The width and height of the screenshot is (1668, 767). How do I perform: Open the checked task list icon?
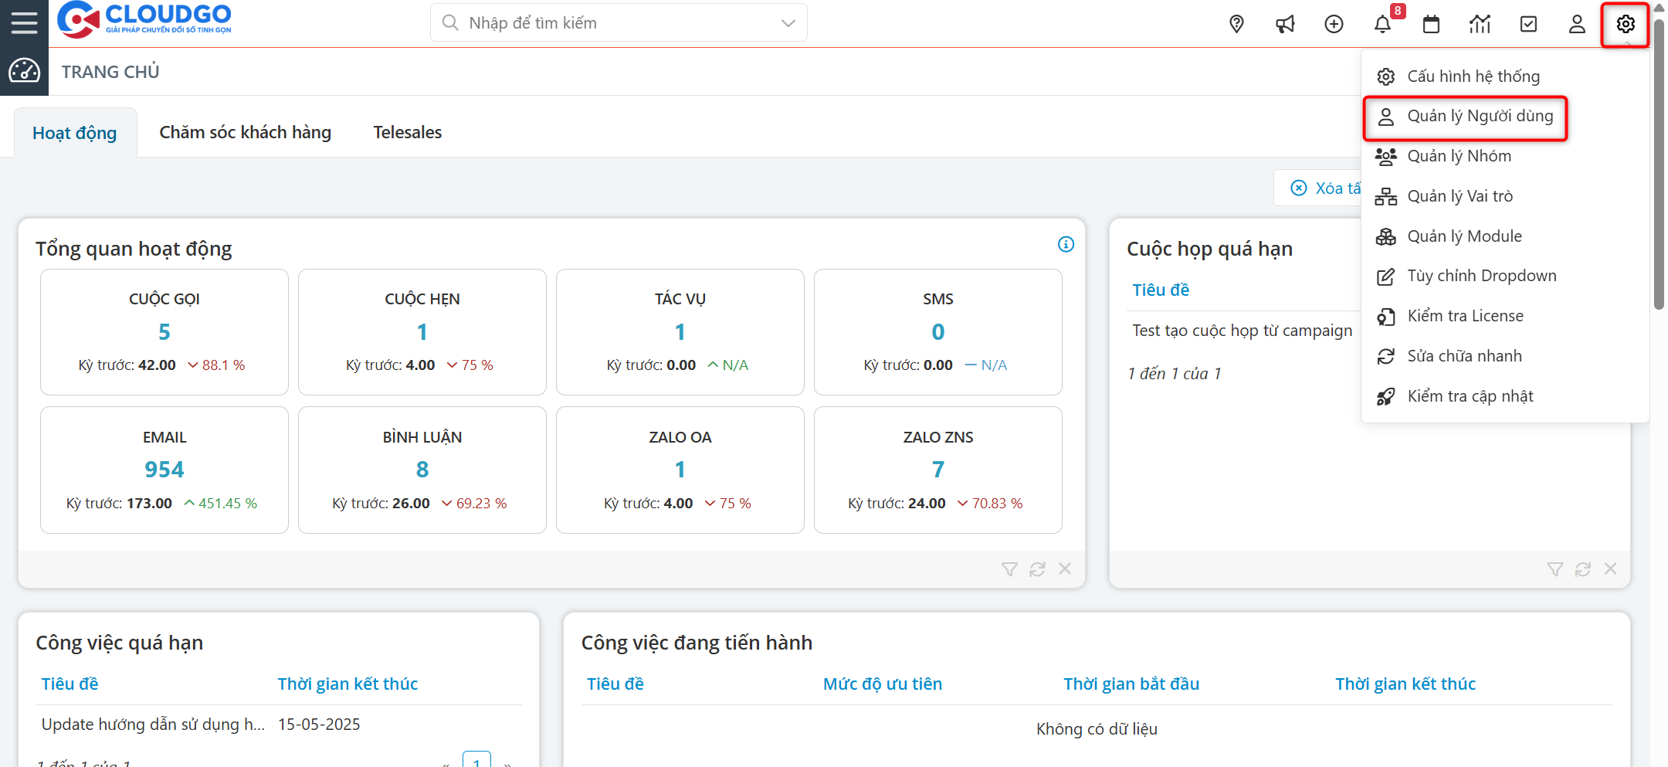coord(1528,24)
